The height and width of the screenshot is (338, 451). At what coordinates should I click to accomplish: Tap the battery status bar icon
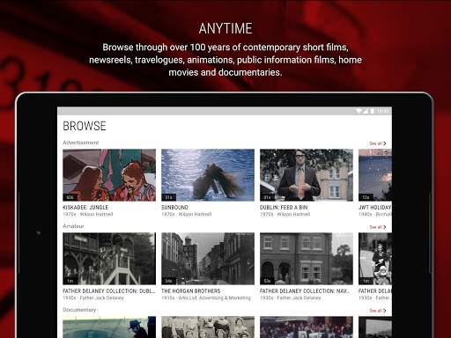(x=372, y=111)
